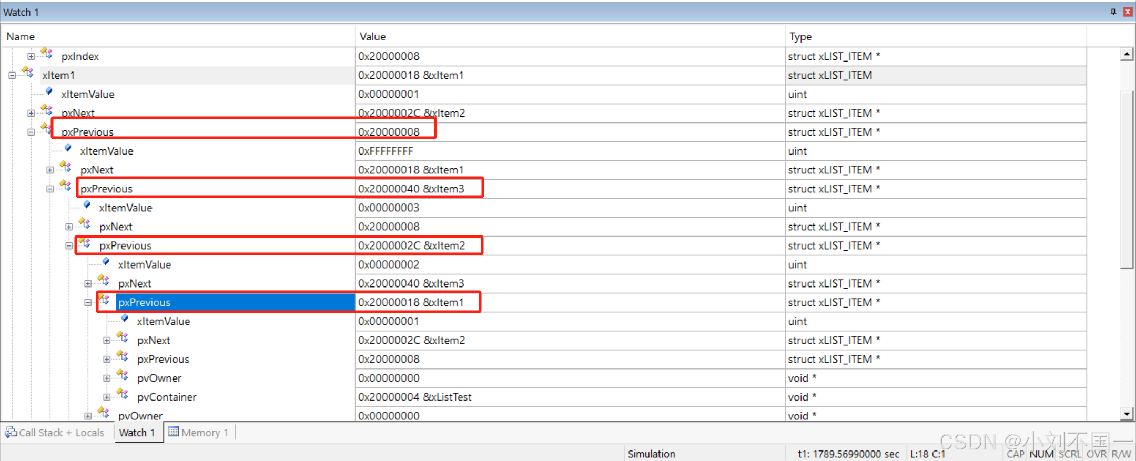This screenshot has height=461, width=1136.
Task: Click the NUM indicator in status bar
Action: click(x=1042, y=454)
